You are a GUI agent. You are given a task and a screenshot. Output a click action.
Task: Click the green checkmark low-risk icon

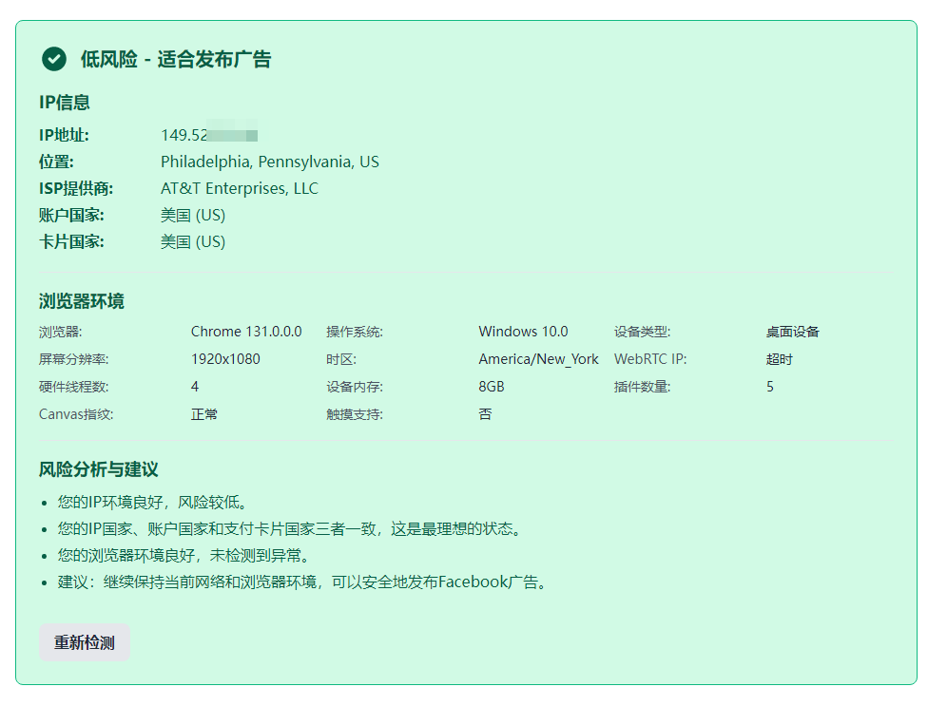coord(54,59)
